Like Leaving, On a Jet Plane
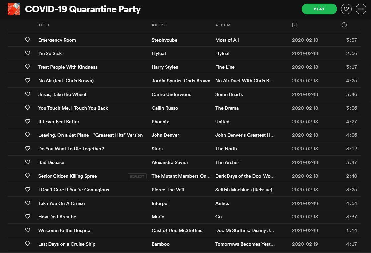The height and width of the screenshot is (253, 371). click(x=28, y=135)
